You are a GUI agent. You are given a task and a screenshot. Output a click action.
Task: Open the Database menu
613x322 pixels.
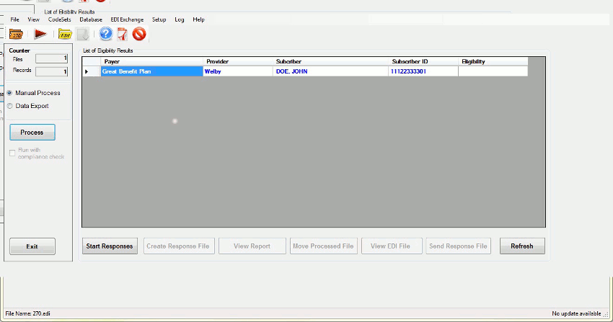90,19
